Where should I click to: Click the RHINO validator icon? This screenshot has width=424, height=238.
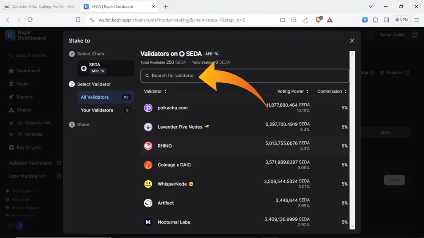[x=148, y=146]
